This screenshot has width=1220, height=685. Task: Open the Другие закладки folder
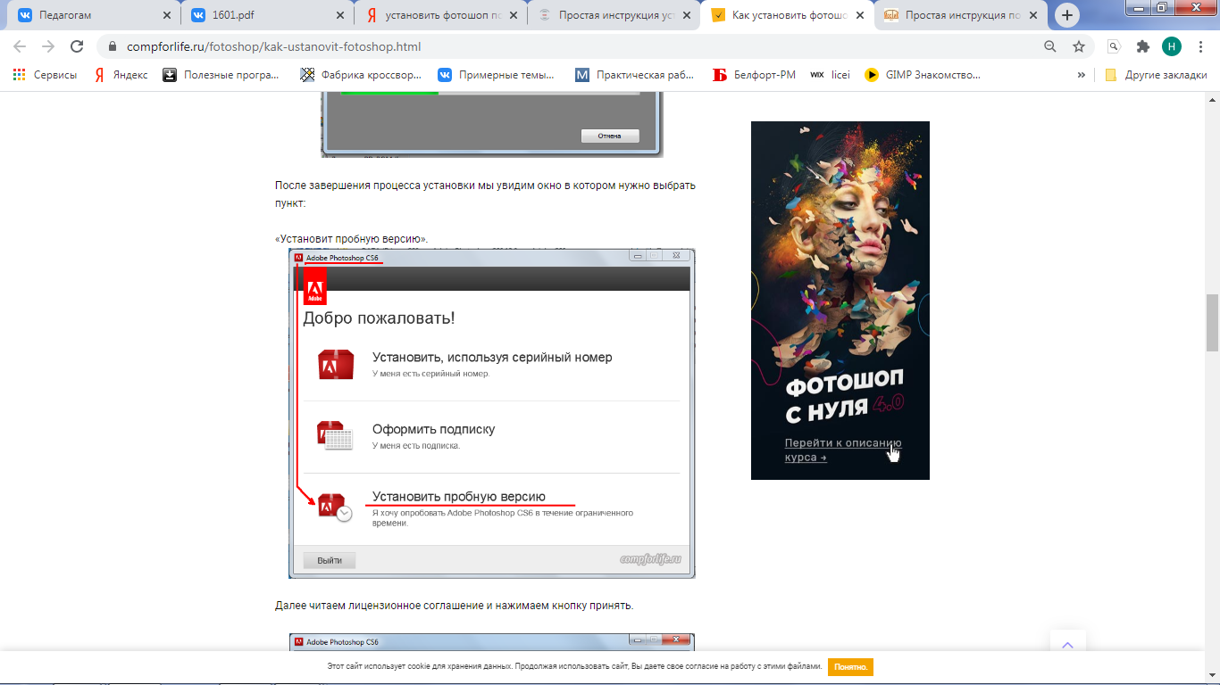pyautogui.click(x=1157, y=75)
